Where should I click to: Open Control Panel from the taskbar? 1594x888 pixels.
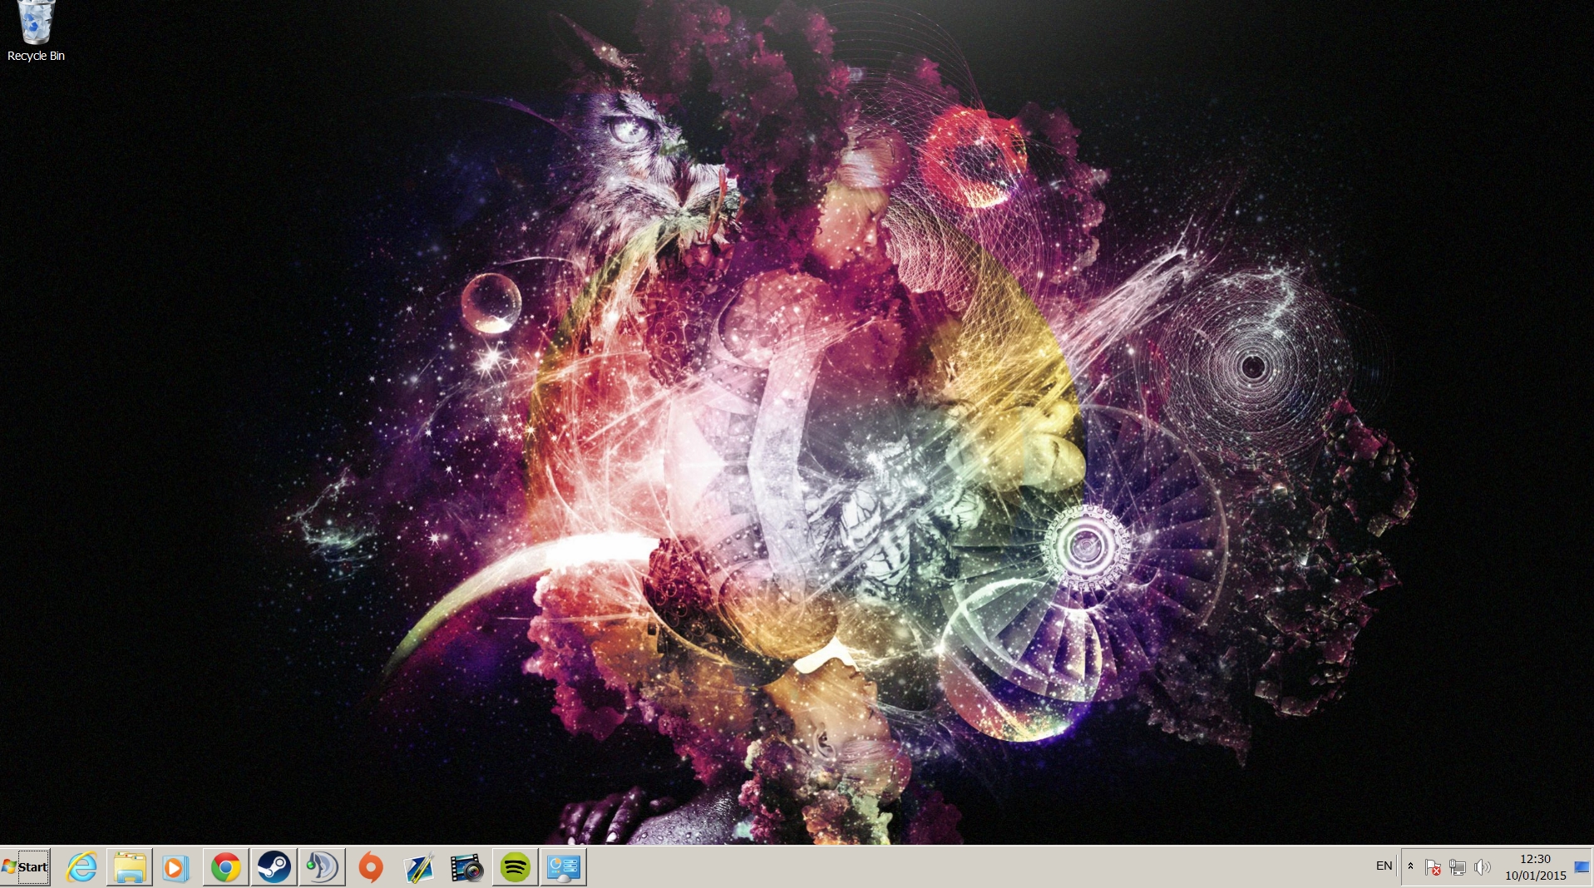[564, 867]
